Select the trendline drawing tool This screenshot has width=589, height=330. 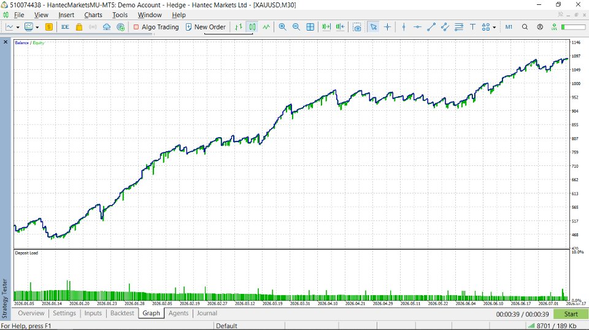(431, 27)
